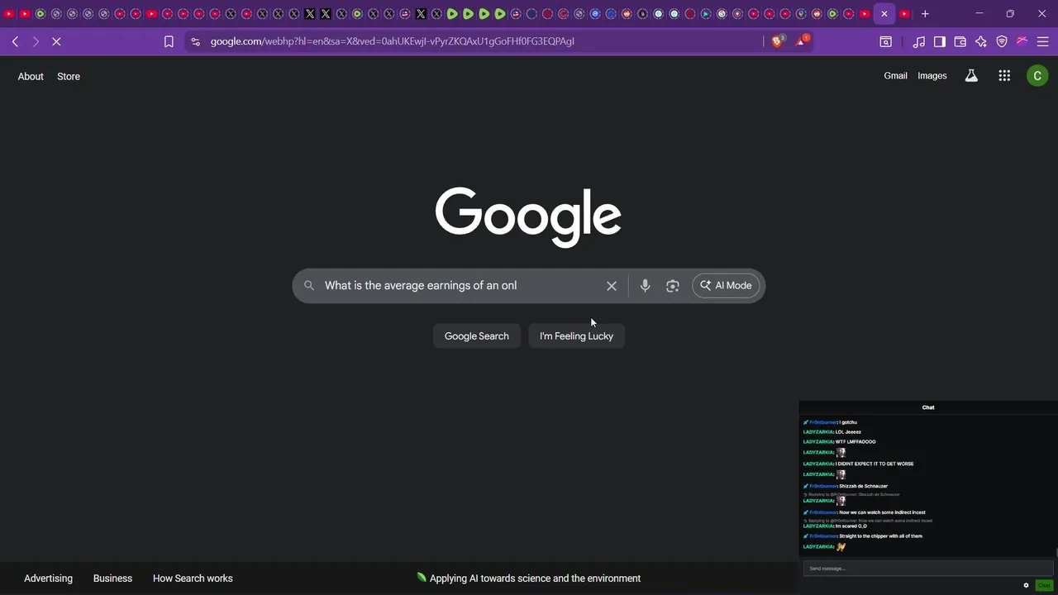Select message 'I DIDNT EXPECT IT TO GET WORSE'
The height and width of the screenshot is (595, 1058).
click(x=875, y=464)
